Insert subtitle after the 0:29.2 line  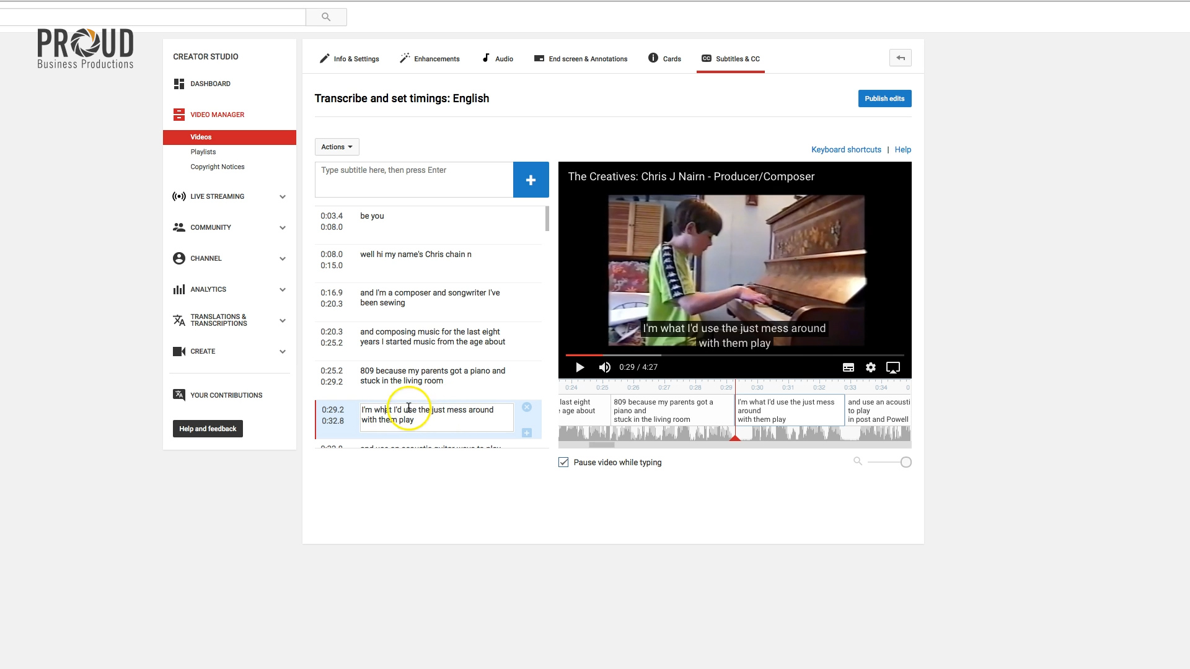(x=527, y=433)
